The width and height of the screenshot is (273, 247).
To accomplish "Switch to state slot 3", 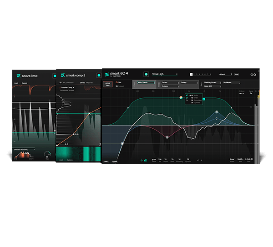I will (197, 74).
